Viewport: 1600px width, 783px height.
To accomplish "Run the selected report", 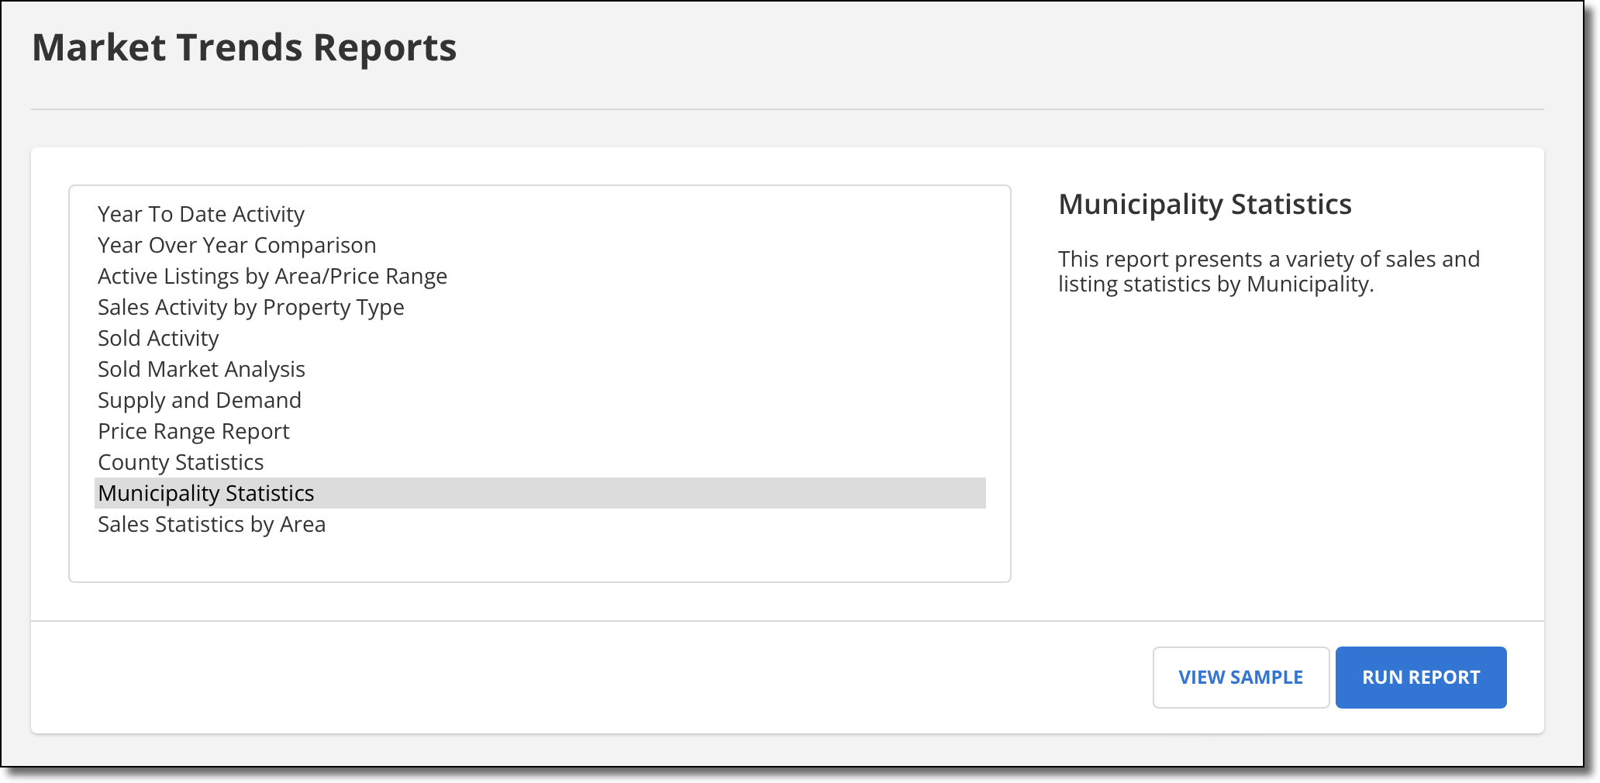I will click(x=1421, y=678).
